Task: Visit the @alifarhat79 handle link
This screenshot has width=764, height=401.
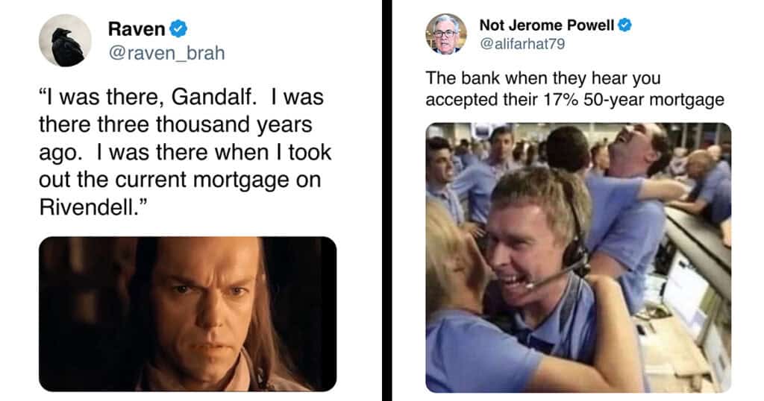Action: click(522, 44)
